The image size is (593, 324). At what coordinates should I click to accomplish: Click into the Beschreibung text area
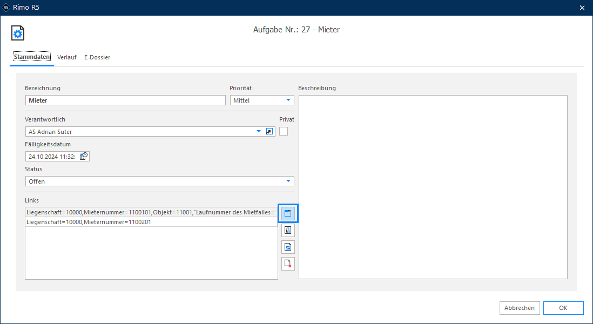(433, 187)
